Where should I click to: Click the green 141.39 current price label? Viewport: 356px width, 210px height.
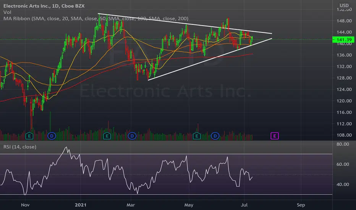pyautogui.click(x=343, y=40)
